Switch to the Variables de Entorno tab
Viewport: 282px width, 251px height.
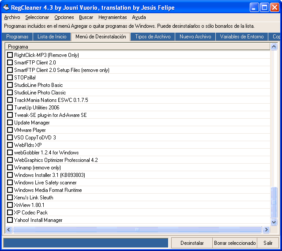click(x=242, y=37)
